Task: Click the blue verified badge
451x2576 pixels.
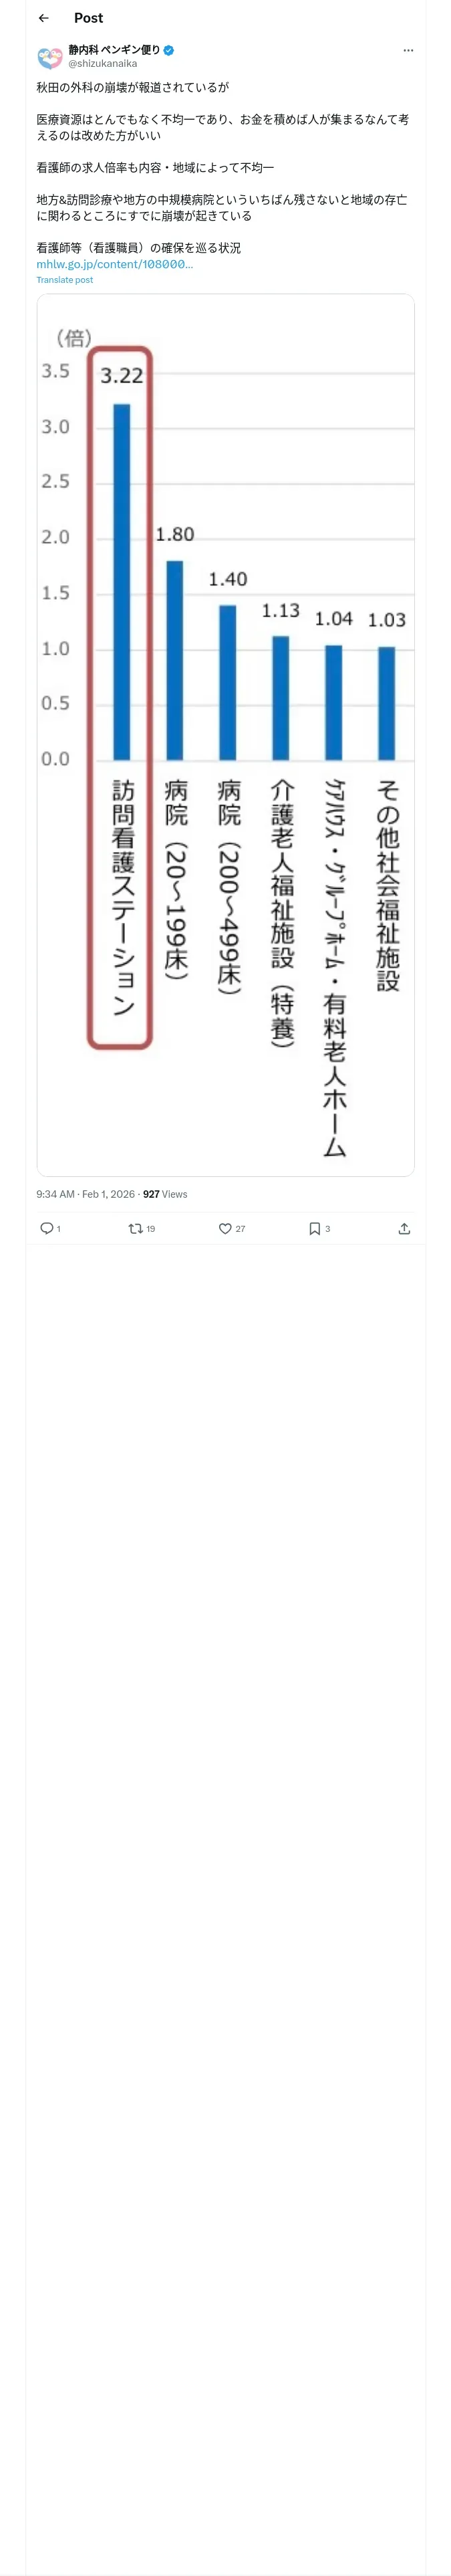Action: 168,50
